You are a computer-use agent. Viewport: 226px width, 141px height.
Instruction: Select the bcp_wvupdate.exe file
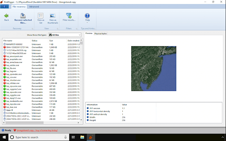(x=14, y=59)
